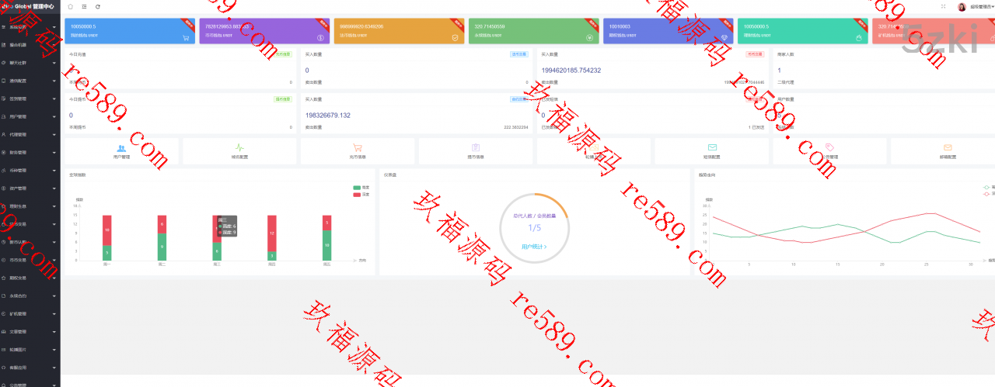Image resolution: width=995 pixels, height=387 pixels.
Task: Click the 周五 stacked bar
Action: pyautogui.click(x=327, y=238)
